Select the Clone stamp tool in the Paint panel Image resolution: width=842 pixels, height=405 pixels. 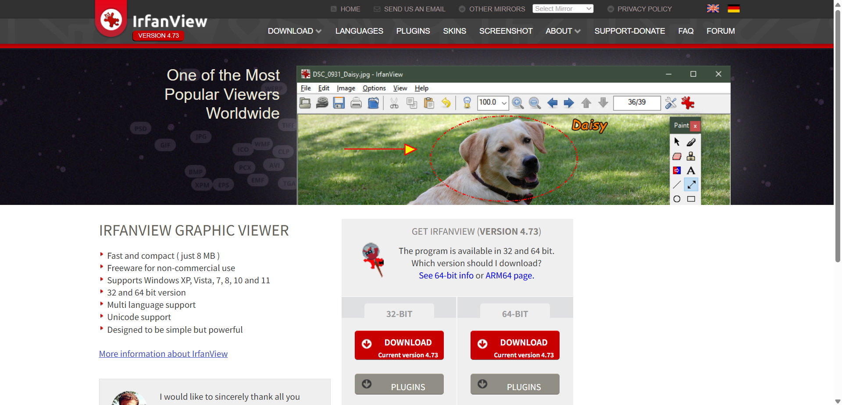691,156
